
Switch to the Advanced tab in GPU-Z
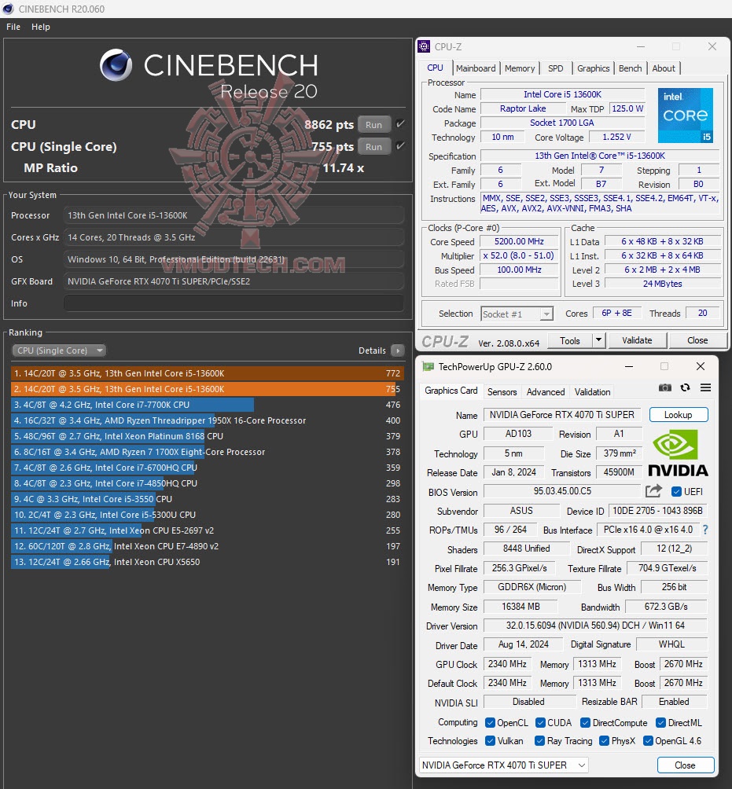(x=546, y=392)
